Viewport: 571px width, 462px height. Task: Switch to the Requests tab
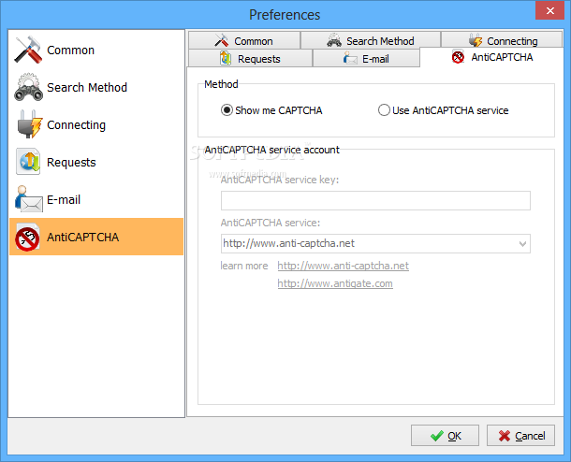(250, 58)
